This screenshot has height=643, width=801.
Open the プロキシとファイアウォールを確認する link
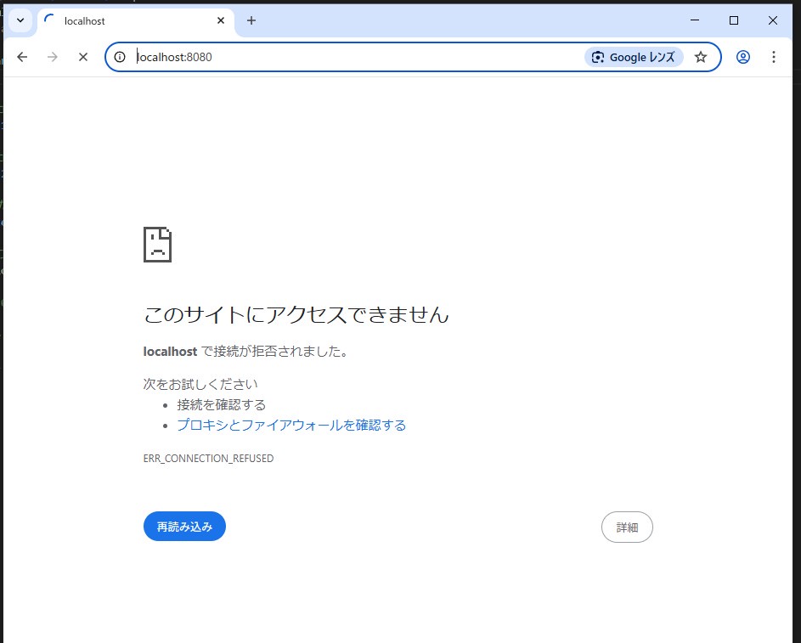(293, 425)
